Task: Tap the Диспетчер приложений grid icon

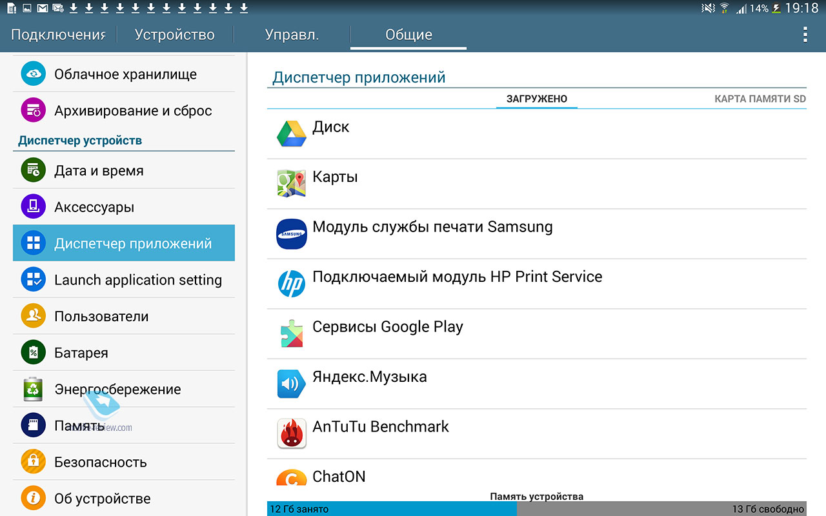Action: pyautogui.click(x=33, y=243)
